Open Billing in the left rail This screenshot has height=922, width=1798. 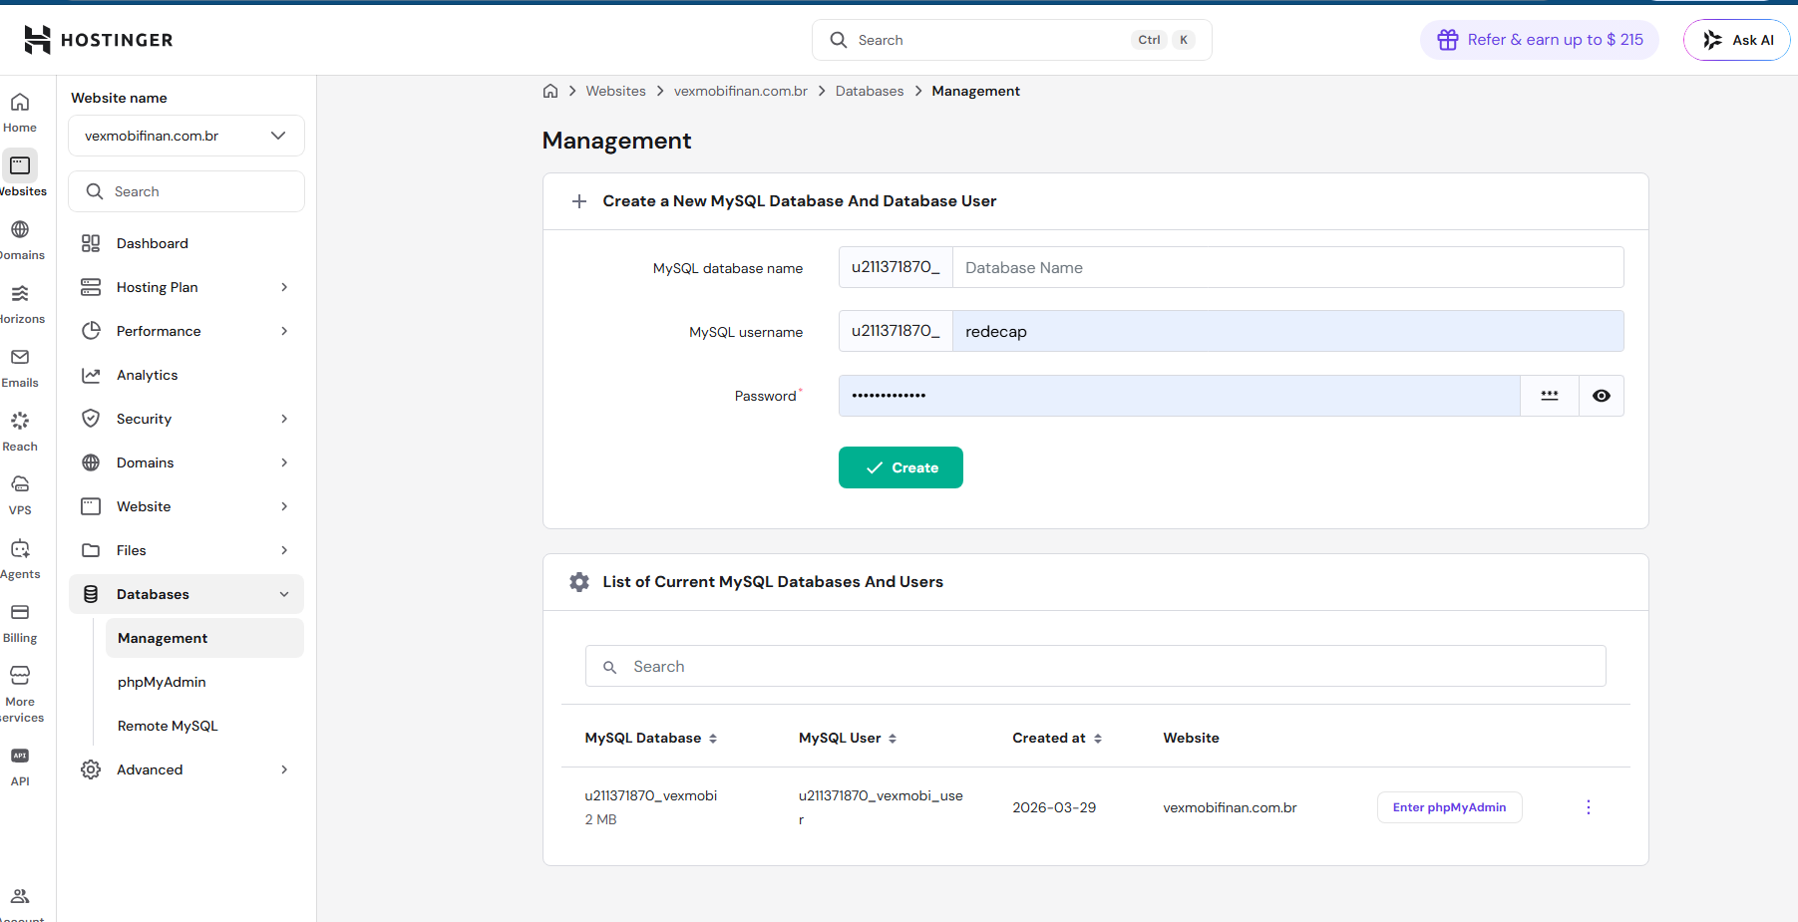coord(20,623)
